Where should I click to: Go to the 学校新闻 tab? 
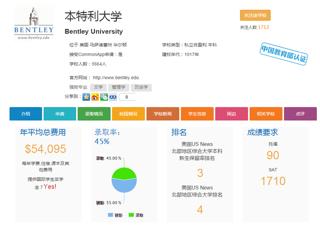[163, 114]
